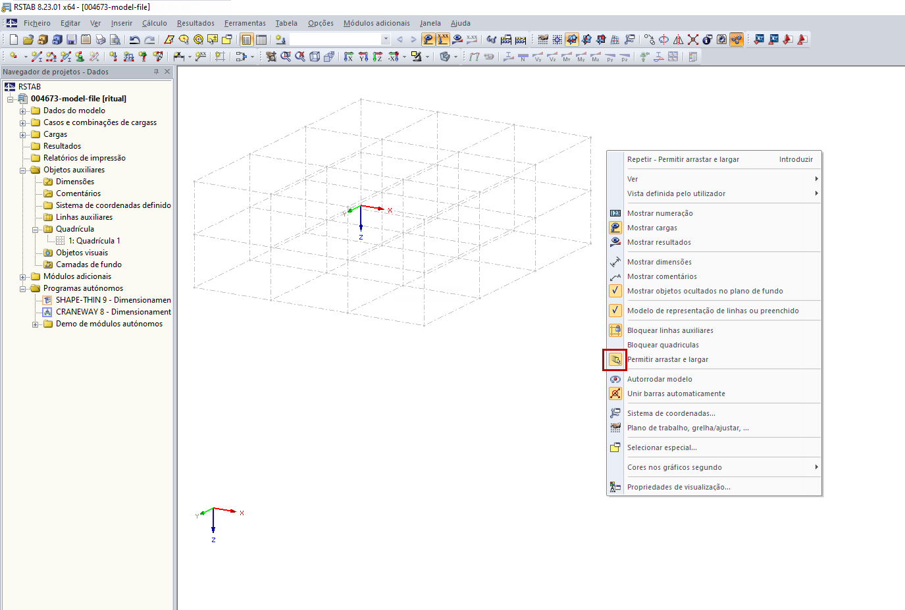This screenshot has width=905, height=610.
Task: Click the CRANEWAY 8 program icon
Action: point(47,312)
